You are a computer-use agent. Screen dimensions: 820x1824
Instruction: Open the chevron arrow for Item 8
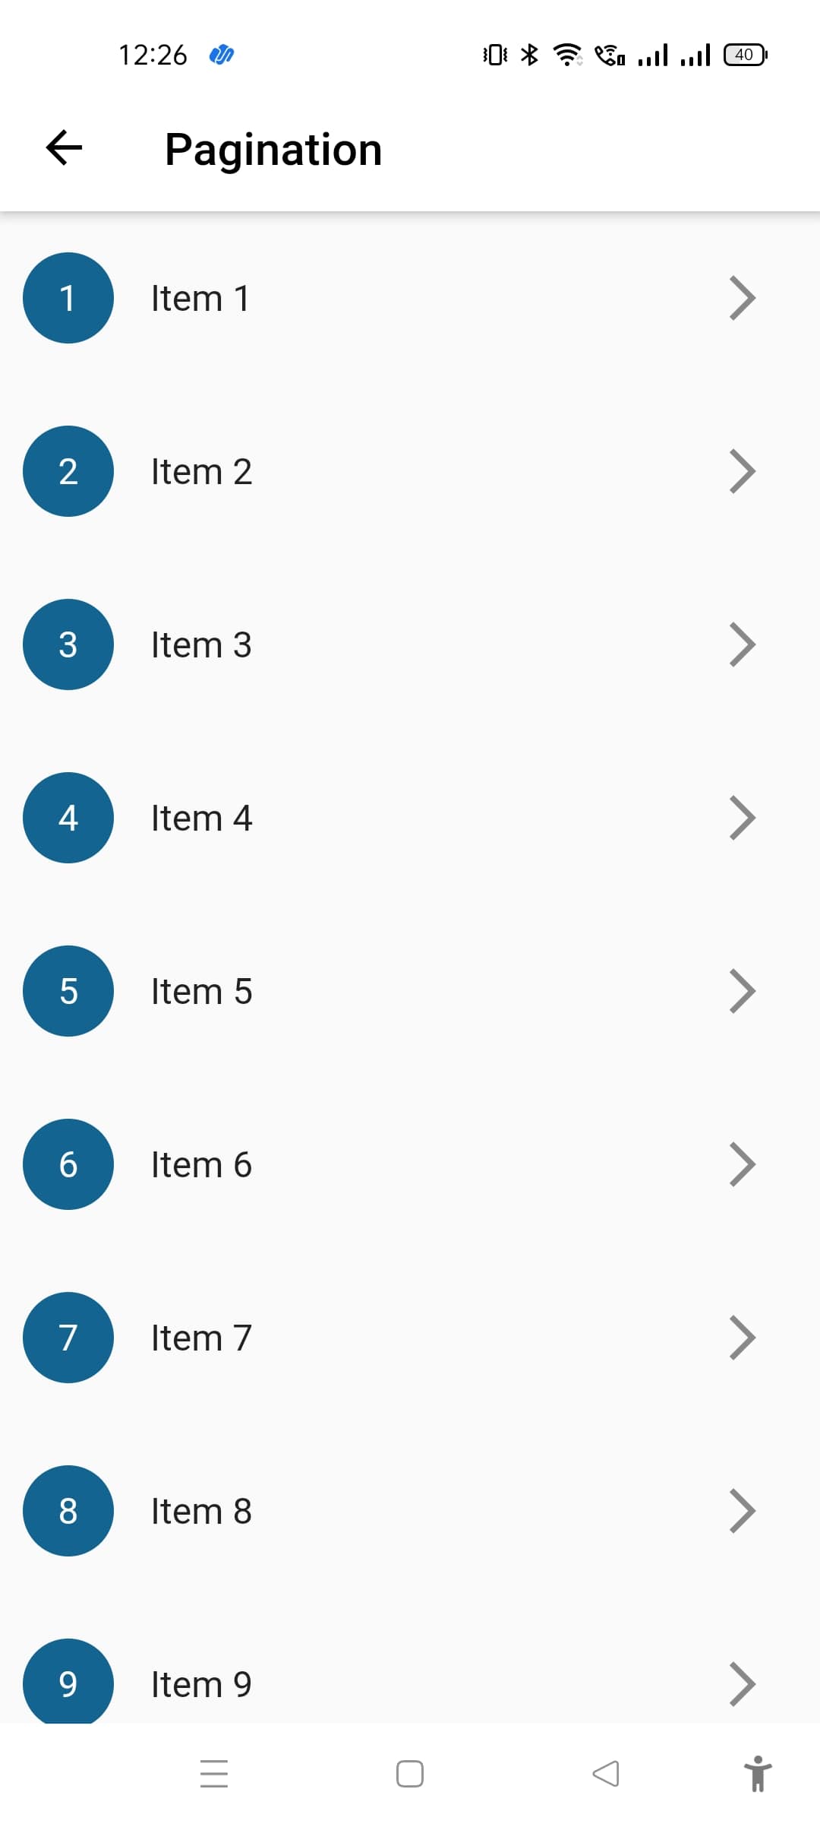click(x=742, y=1511)
